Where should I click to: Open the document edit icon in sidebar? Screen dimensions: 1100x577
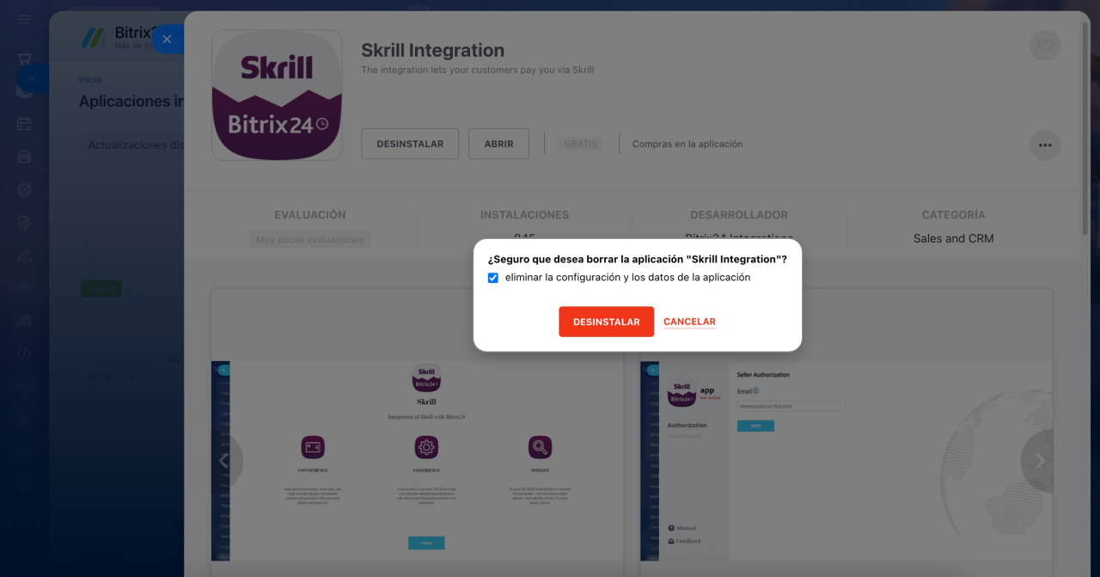click(x=24, y=222)
